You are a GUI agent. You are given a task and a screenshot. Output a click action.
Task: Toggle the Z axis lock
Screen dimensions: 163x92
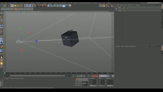(32, 6)
